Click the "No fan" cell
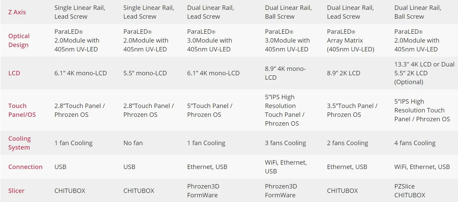The height and width of the screenshot is (202, 458). 133,143
